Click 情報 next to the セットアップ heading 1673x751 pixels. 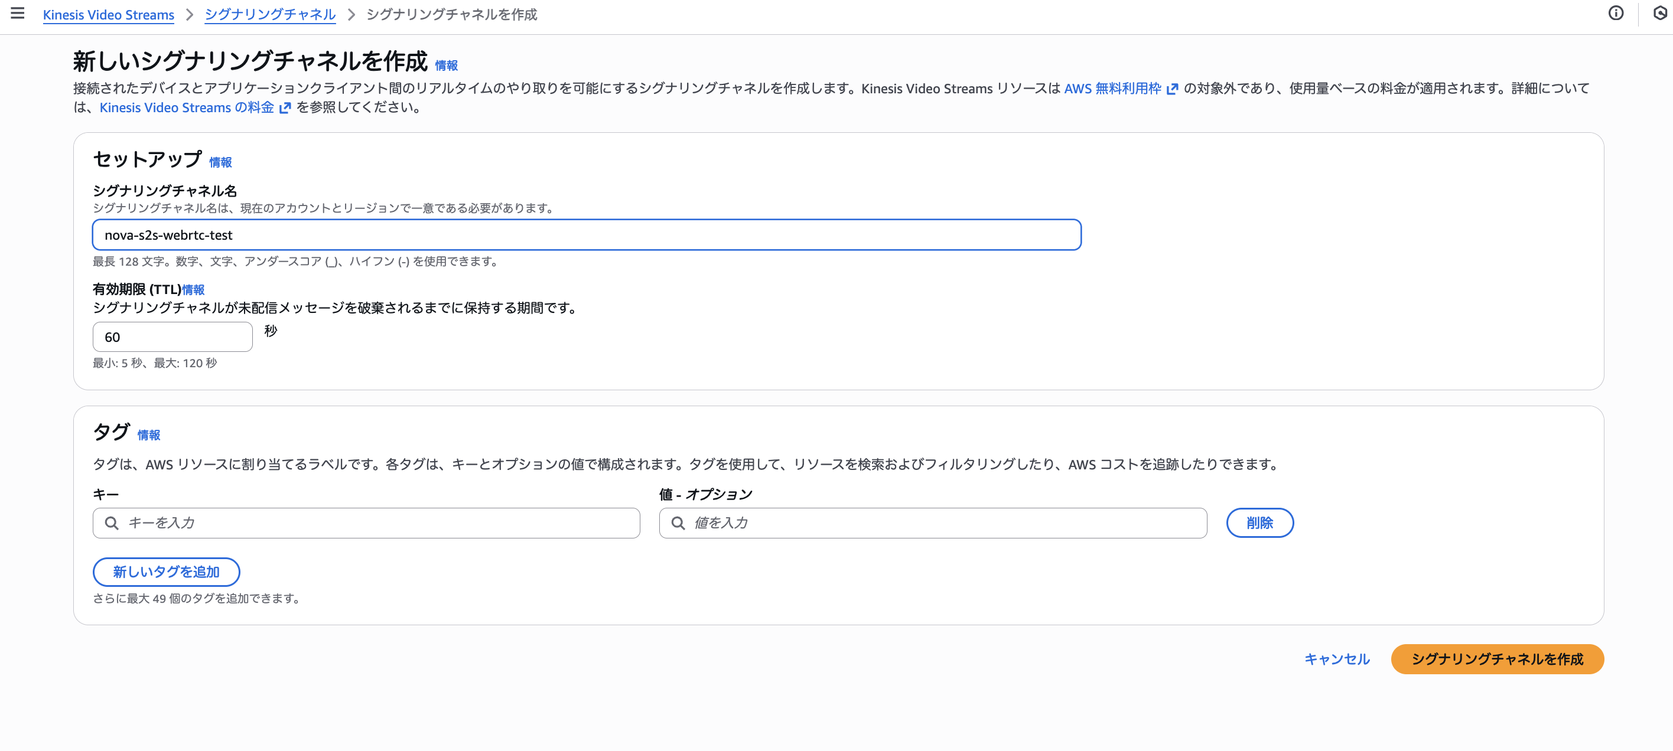point(220,162)
